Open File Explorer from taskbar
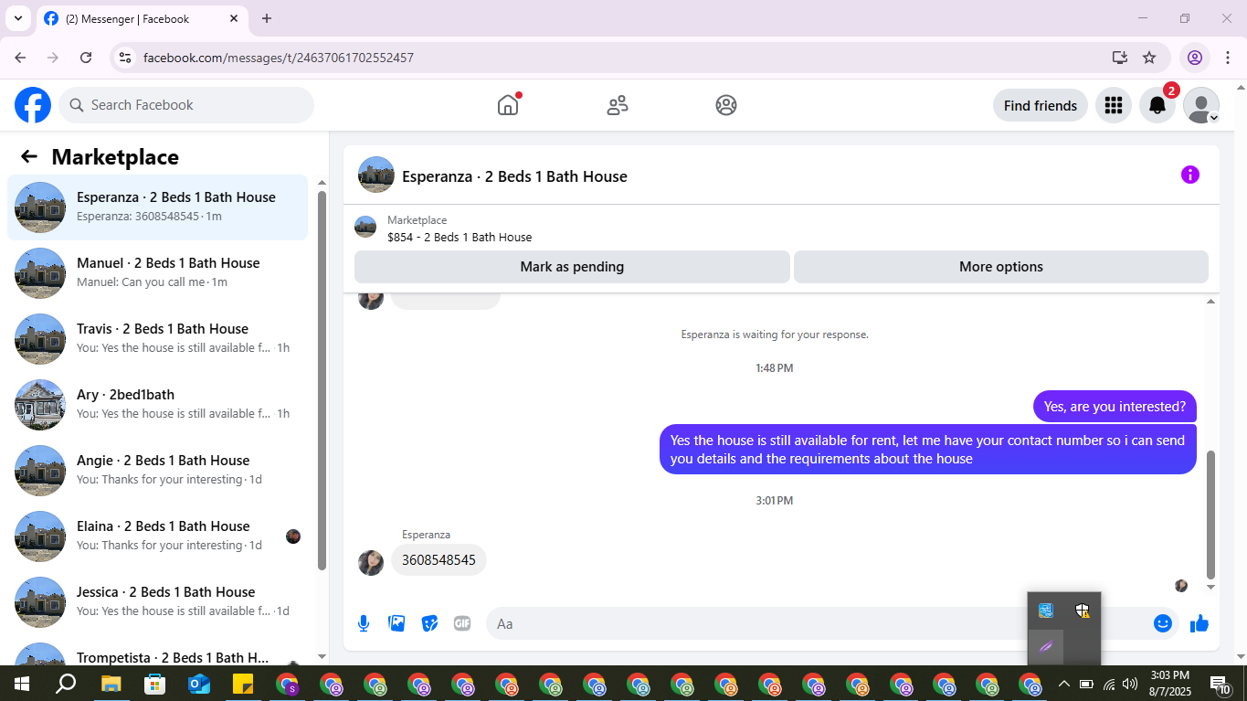This screenshot has width=1247, height=701. click(x=111, y=684)
